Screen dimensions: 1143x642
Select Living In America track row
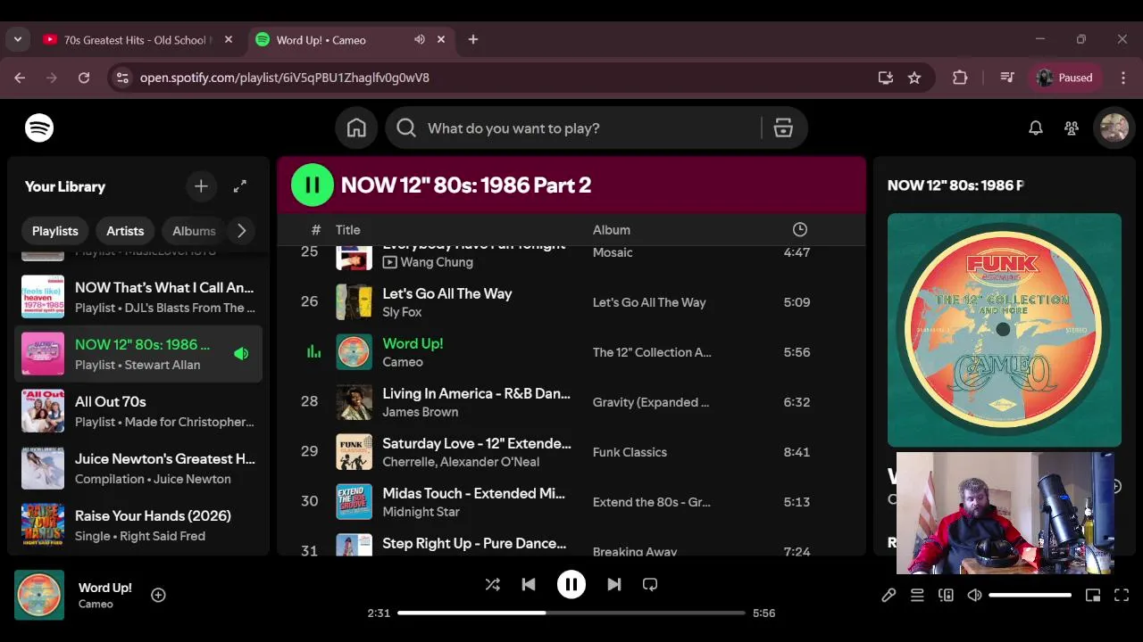571,402
